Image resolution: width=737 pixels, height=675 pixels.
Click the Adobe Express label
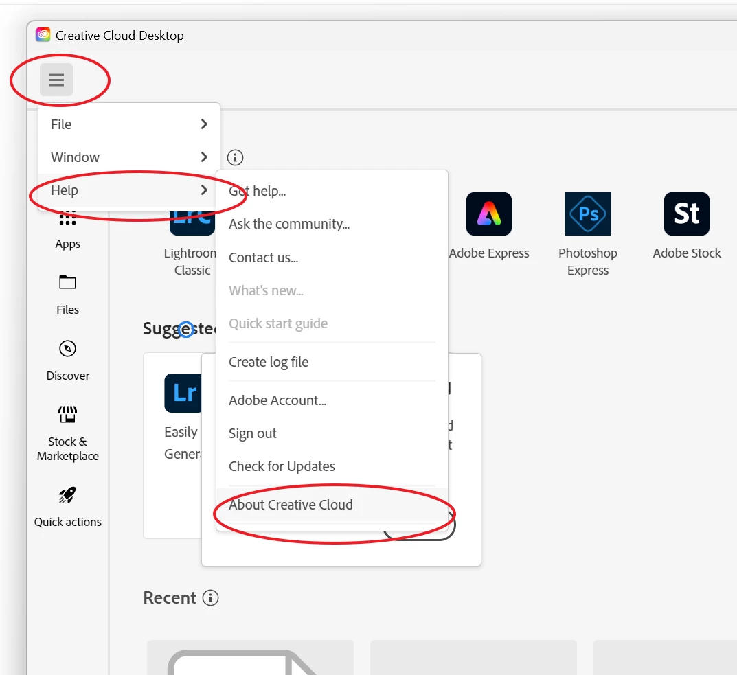point(489,253)
